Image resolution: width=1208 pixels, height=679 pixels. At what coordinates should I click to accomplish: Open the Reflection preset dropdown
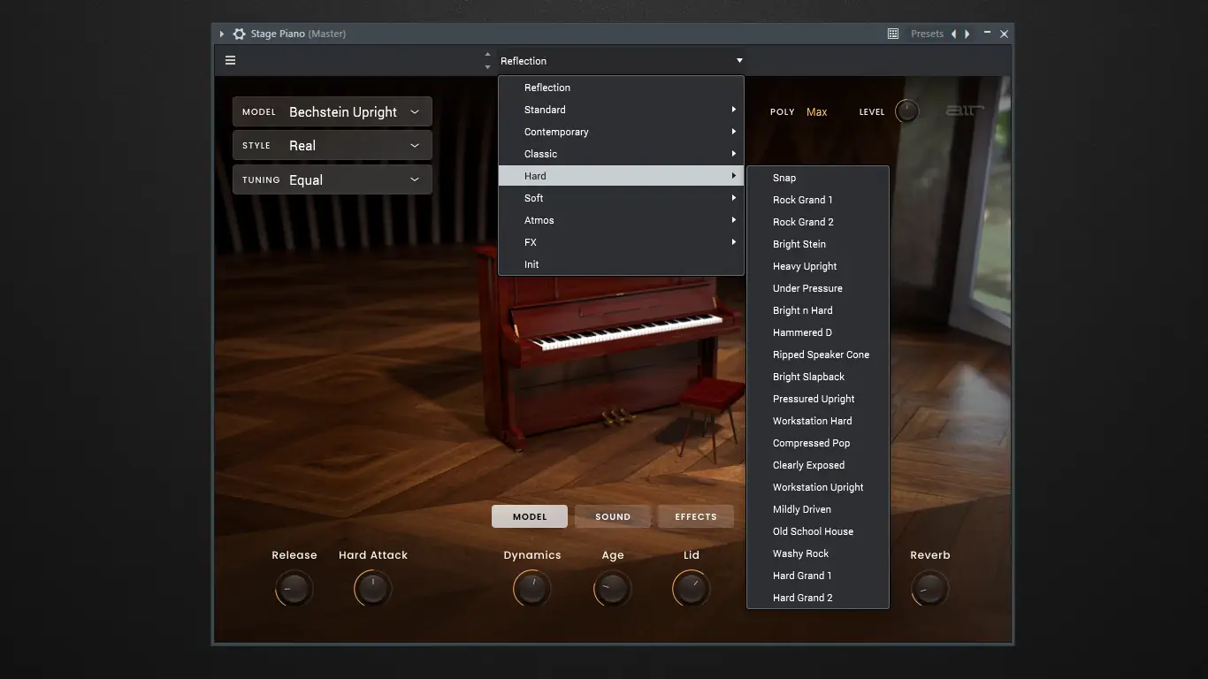(619, 60)
